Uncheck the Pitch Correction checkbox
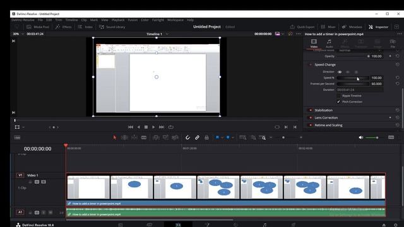404x227 pixels. tap(338, 102)
